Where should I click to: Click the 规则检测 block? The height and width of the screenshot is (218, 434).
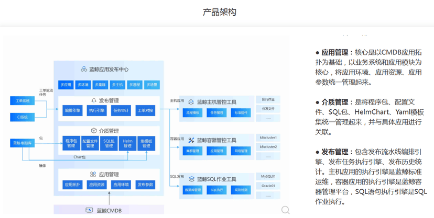241,190
